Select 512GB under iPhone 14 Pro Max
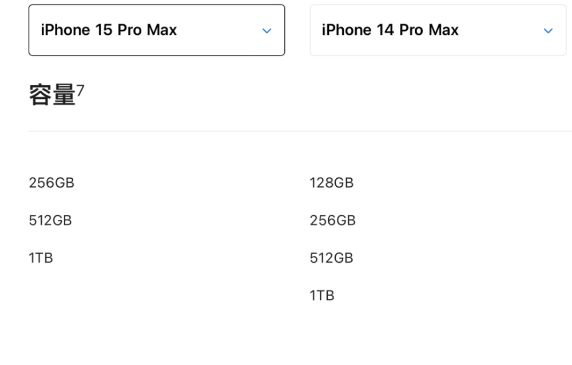Viewport: 572px width, 365px height. 332,258
